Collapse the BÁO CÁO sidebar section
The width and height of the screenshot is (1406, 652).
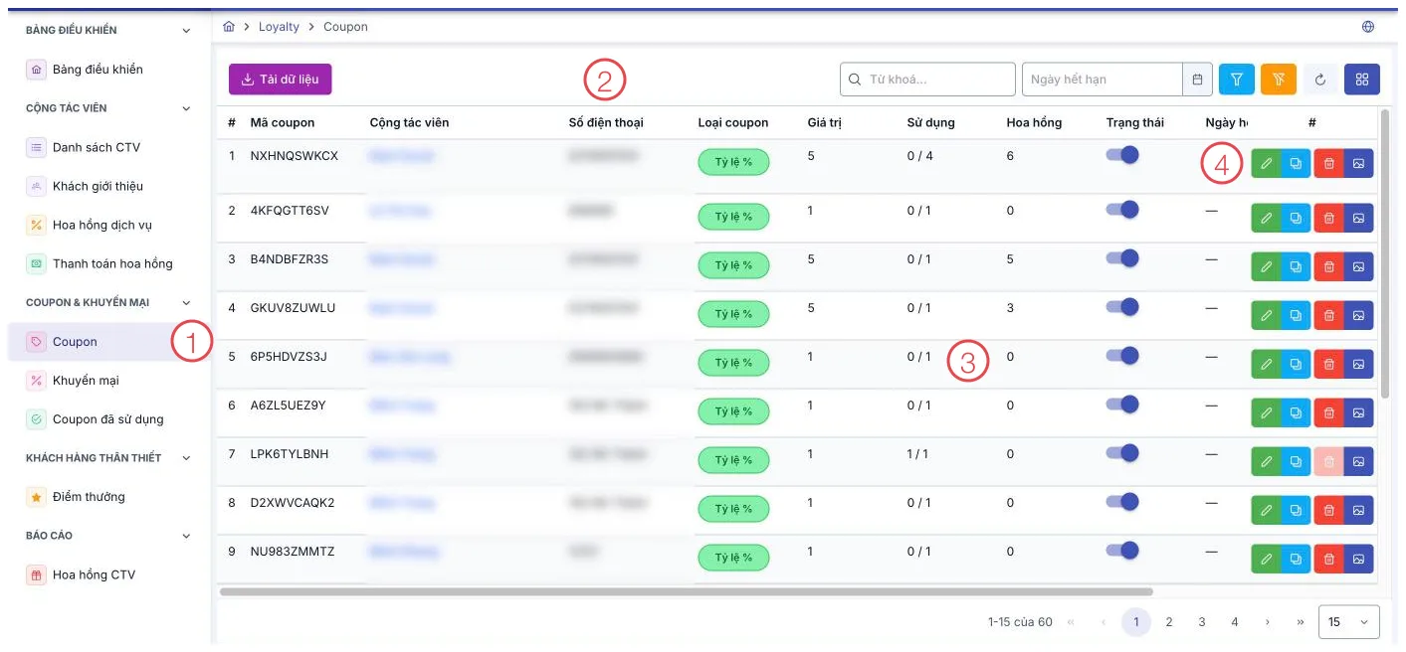tap(186, 536)
